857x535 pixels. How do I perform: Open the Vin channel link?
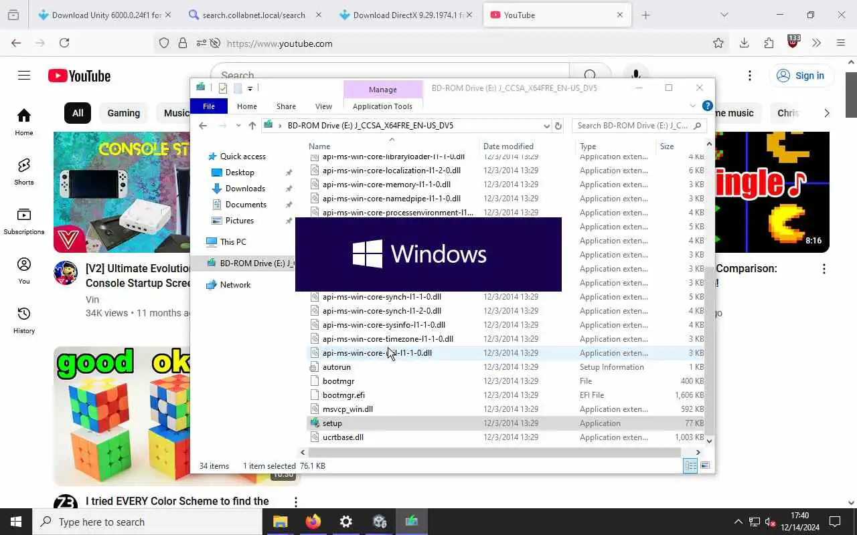point(92,300)
